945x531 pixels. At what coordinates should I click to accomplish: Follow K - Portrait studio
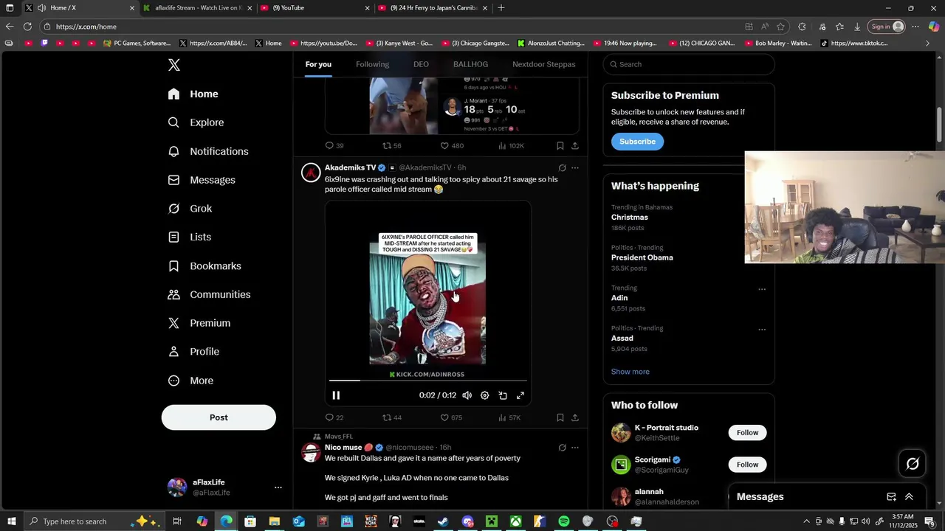point(747,433)
